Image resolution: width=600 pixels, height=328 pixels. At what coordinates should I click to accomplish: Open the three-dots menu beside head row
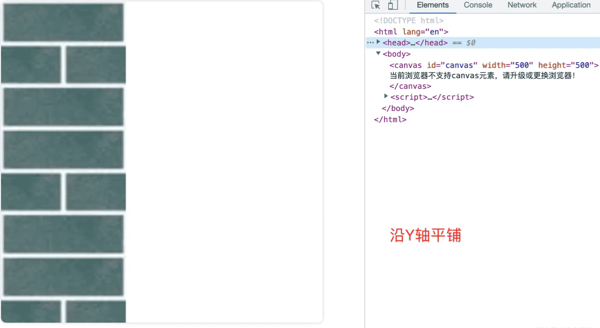pos(370,42)
